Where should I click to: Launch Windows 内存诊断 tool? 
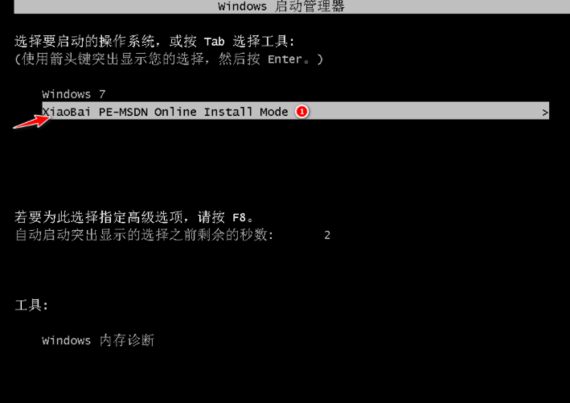tap(98, 340)
